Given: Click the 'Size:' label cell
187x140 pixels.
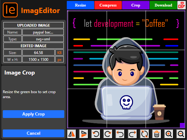Looking at the screenshot, I should 12,52.
